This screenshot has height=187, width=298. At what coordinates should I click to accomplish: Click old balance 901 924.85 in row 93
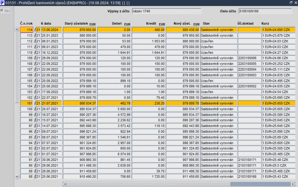(x=80, y=148)
